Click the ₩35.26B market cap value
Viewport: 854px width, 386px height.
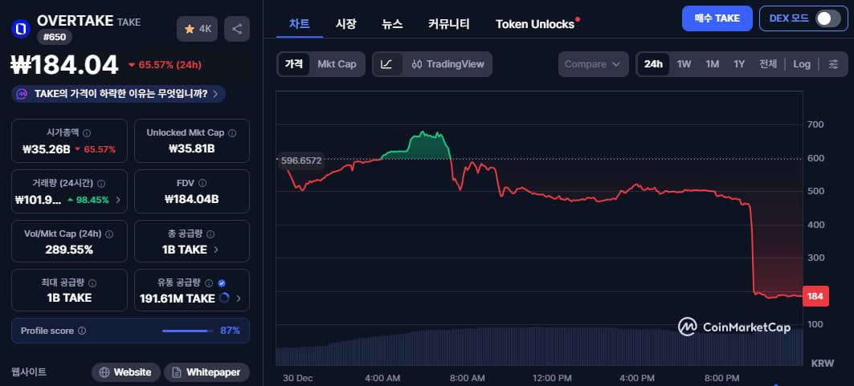[47, 149]
